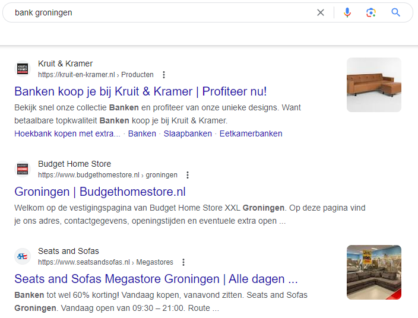Open 'Groningen | Budgethomestore.nl' result

100,192
